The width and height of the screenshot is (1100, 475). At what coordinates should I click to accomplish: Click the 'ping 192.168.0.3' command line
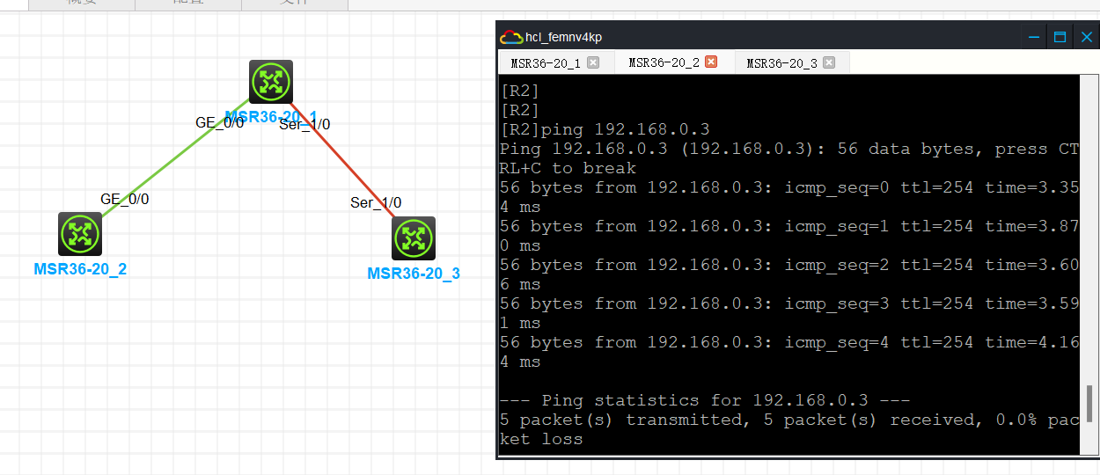(x=605, y=129)
